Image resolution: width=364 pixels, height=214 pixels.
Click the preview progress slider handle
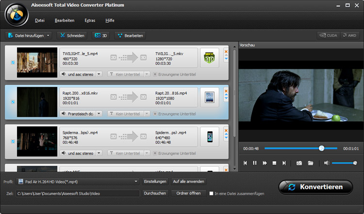coord(321,149)
